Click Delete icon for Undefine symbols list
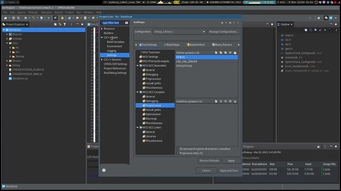 pyautogui.click(x=221, y=101)
